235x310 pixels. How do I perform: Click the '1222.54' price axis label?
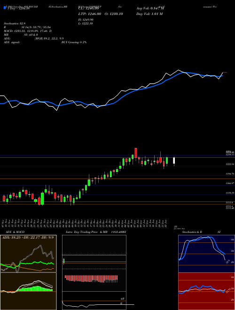[x=230, y=164]
